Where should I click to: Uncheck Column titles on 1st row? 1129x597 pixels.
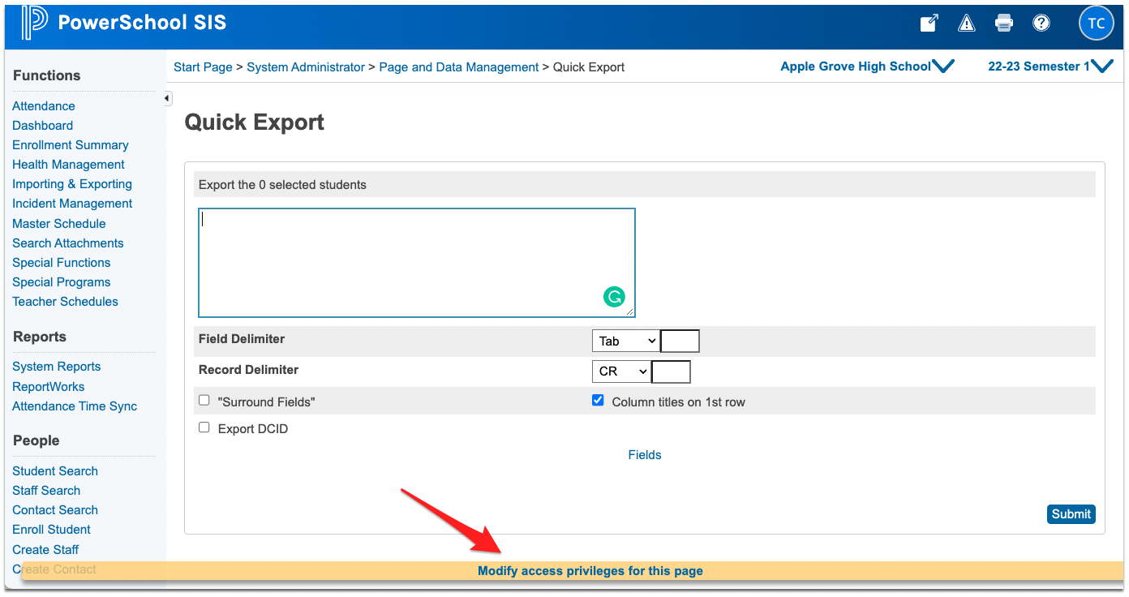click(x=598, y=401)
